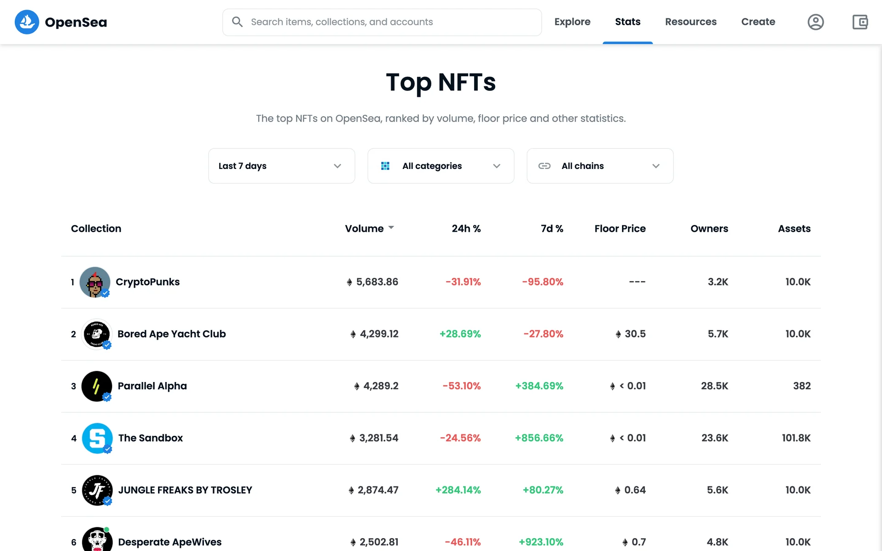Click the +384.69% 7d value

[x=539, y=386]
